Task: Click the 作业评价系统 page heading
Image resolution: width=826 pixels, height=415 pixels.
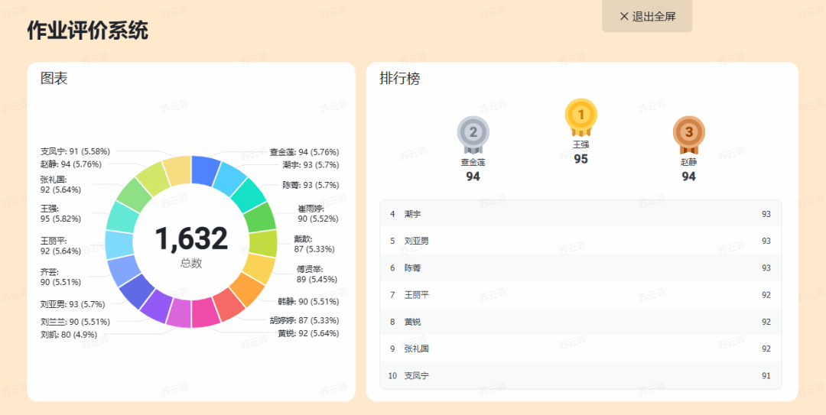Action: (87, 31)
